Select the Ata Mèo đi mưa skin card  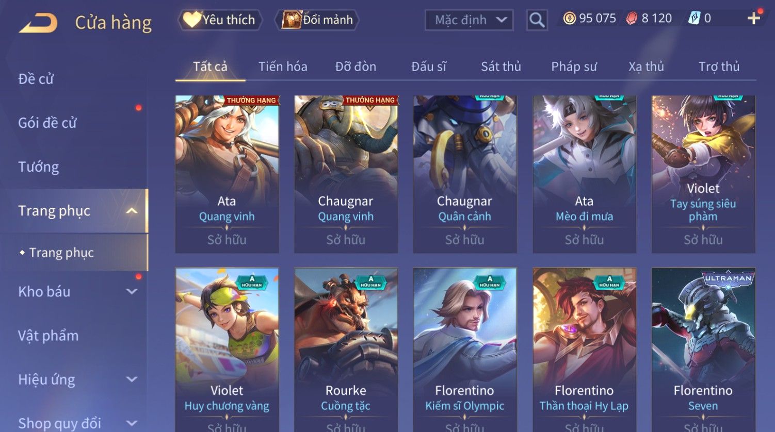(584, 174)
